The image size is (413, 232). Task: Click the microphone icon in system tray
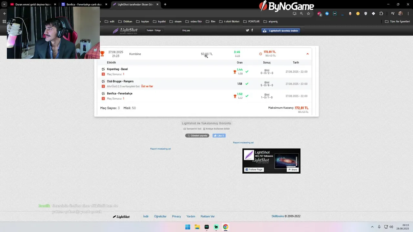(x=379, y=227)
